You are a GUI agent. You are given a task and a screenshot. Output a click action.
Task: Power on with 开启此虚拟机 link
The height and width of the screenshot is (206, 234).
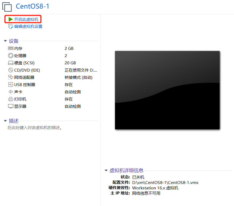point(26,19)
